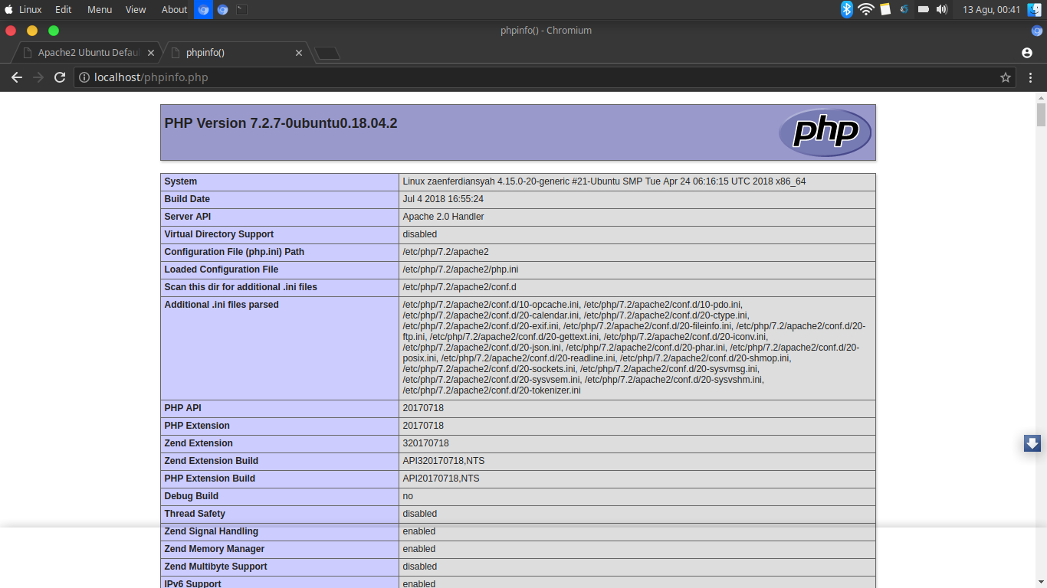Open the terminal from the taskbar
Image resolution: width=1047 pixels, height=588 pixels.
tap(240, 9)
